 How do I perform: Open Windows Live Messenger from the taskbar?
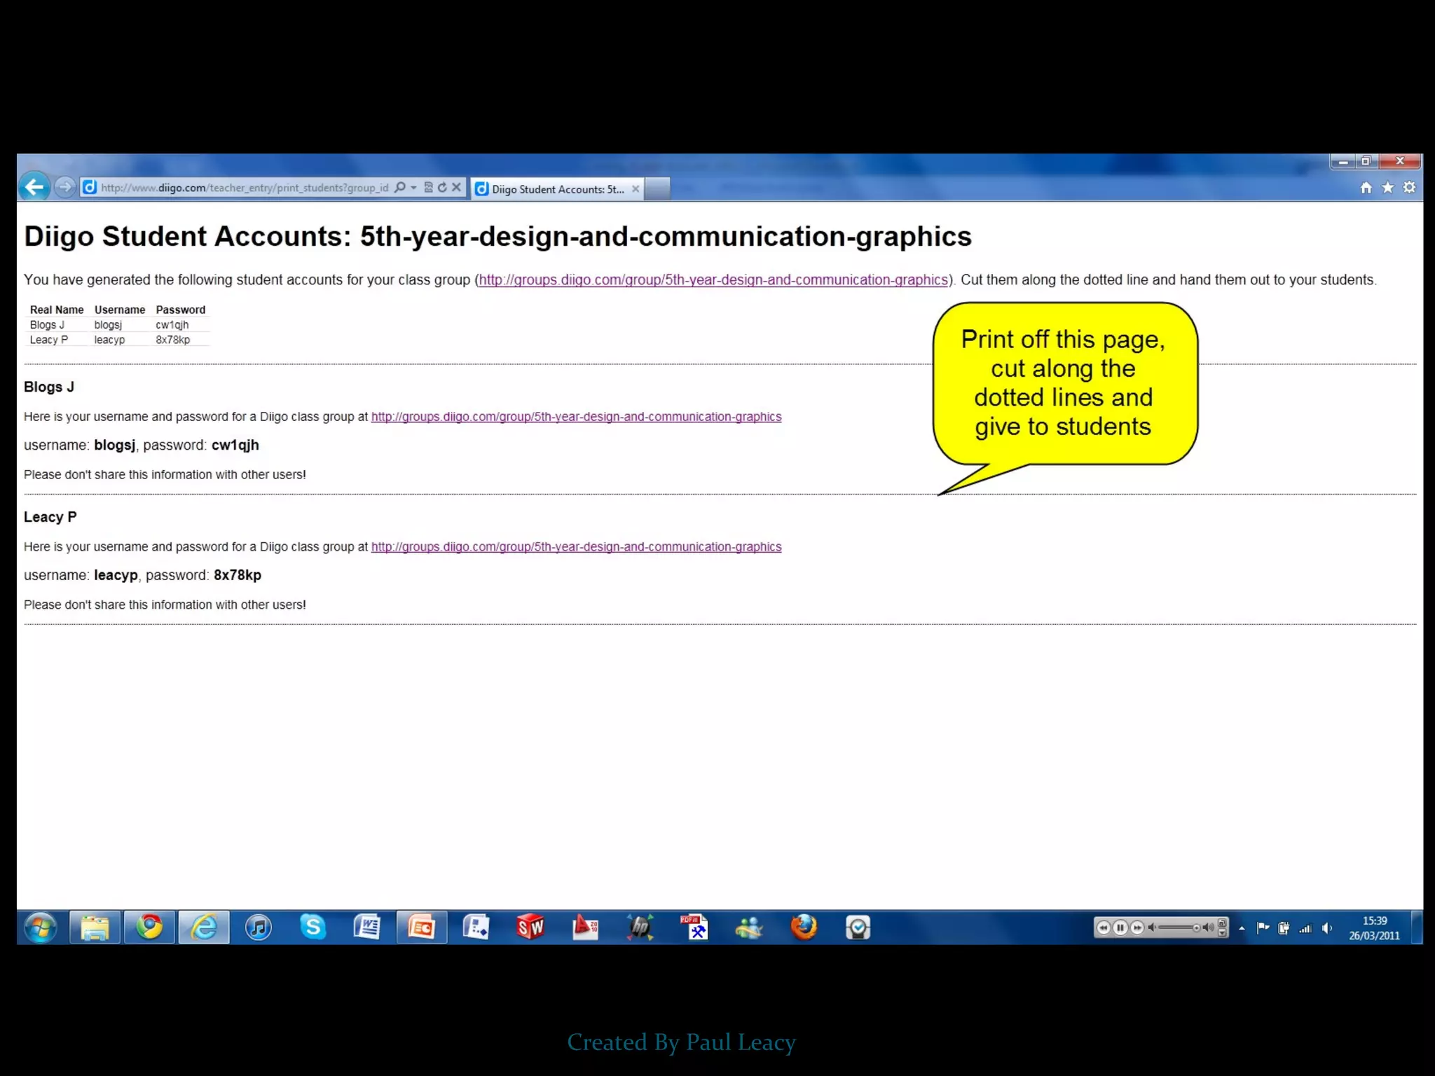[749, 928]
